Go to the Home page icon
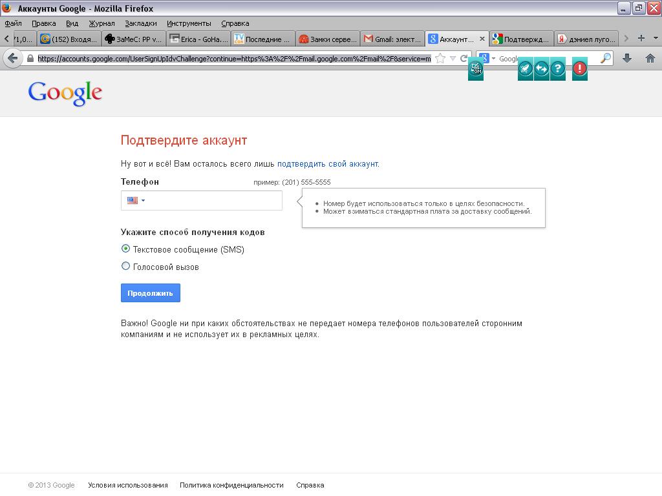The width and height of the screenshot is (662, 496). coord(650,59)
